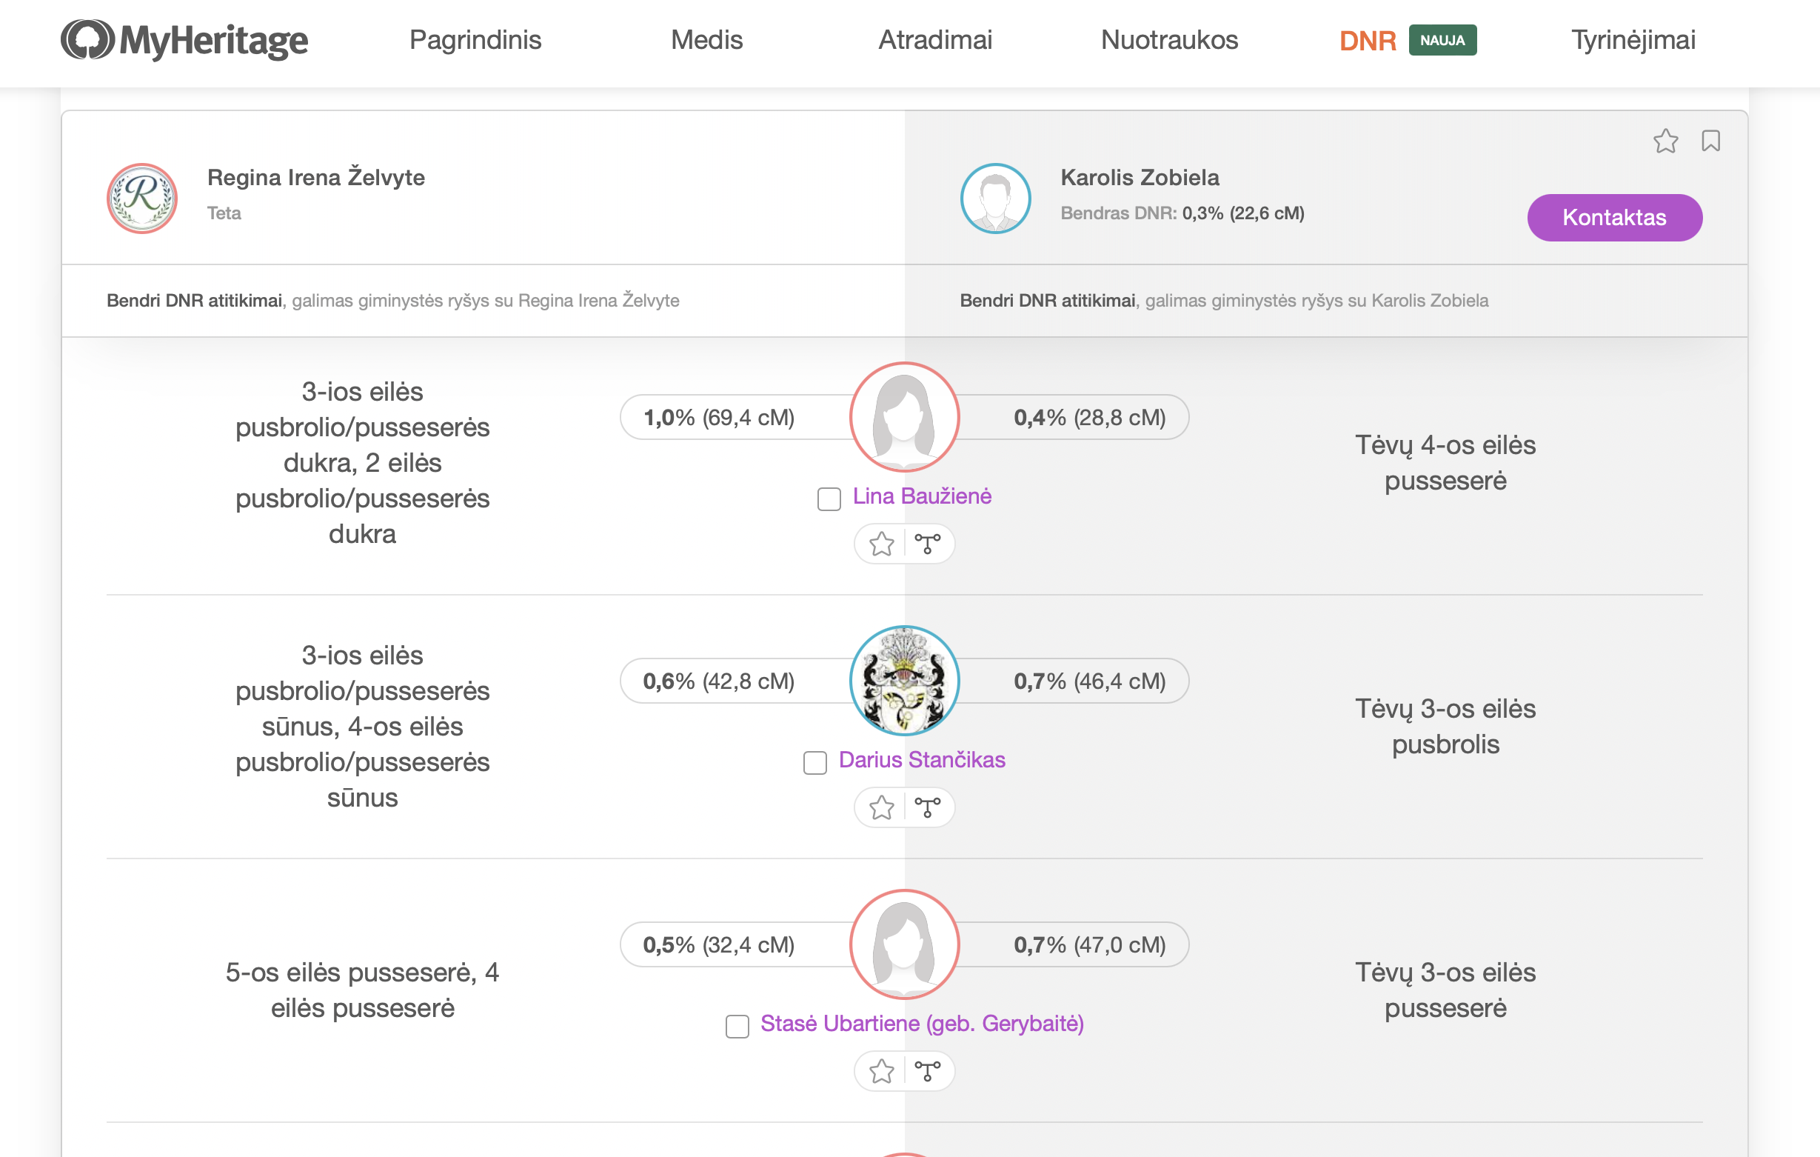Bookmark the Karolis Zobiela match card

1710,141
